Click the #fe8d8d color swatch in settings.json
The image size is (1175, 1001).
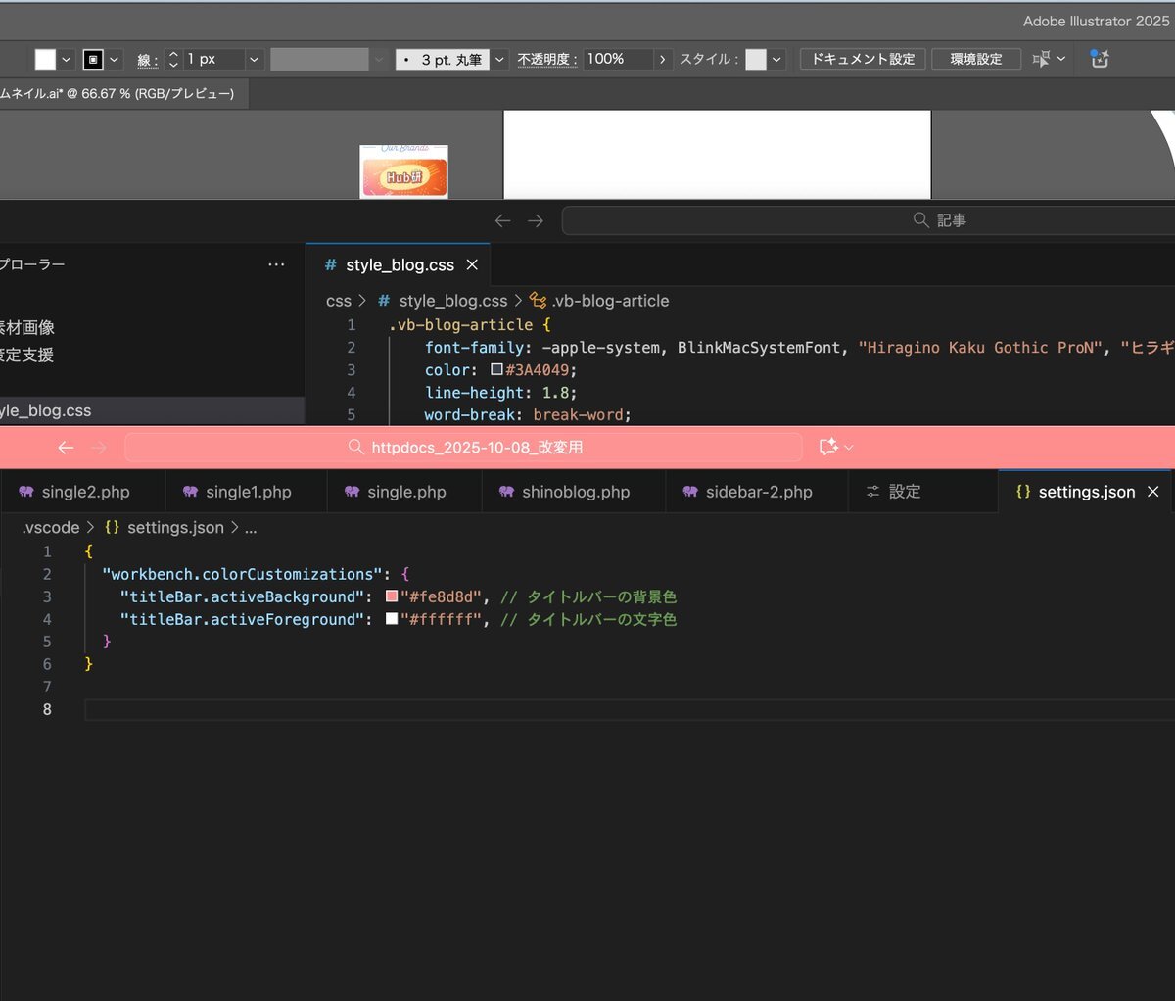point(392,596)
